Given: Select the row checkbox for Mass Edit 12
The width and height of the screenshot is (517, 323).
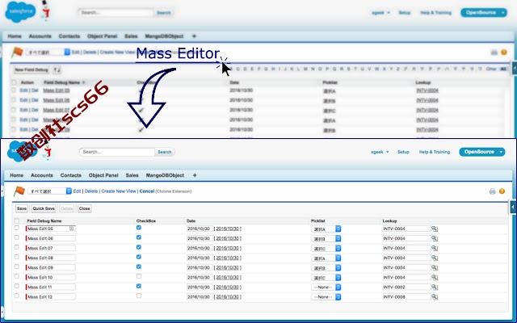Looking at the screenshot, I should click(x=17, y=296).
